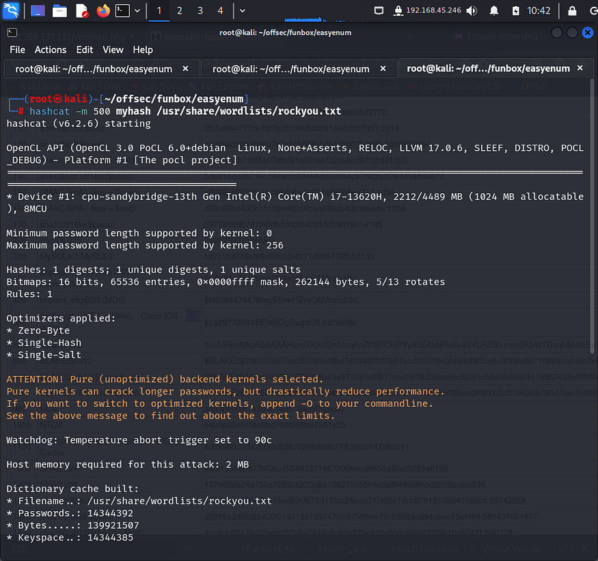
Task: Launch the text editor panel icon
Action: (81, 11)
